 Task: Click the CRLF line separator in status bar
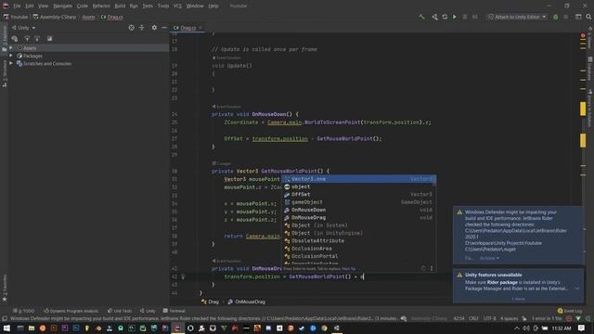[x=473, y=318]
